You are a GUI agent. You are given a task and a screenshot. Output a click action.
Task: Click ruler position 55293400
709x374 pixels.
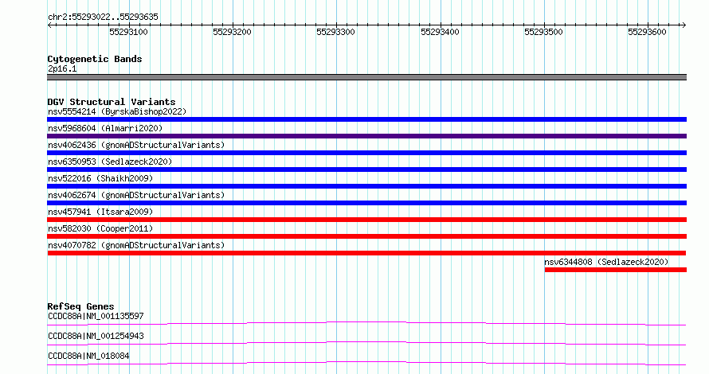[440, 32]
